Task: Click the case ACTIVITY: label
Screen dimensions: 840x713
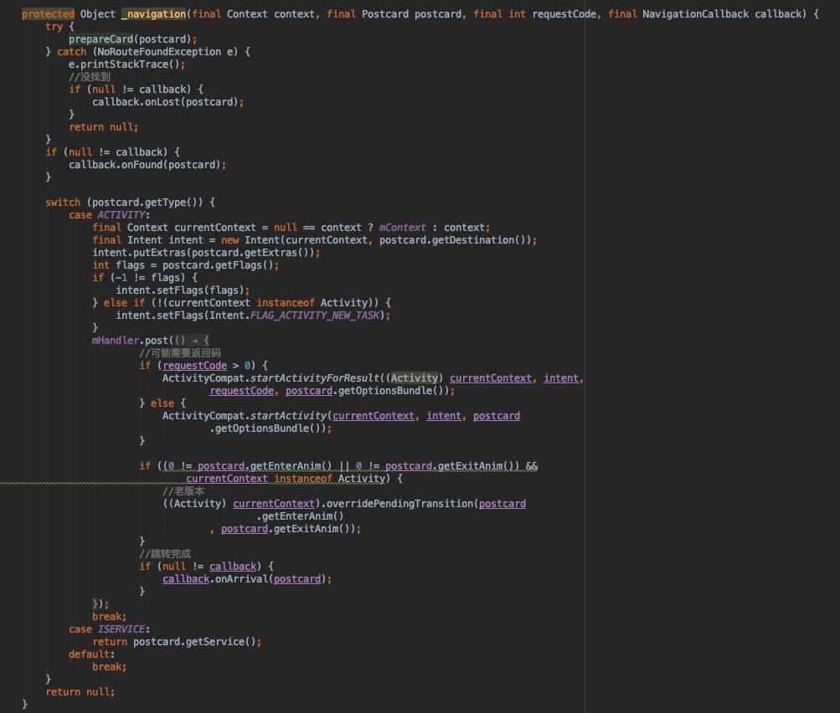Action: (109, 214)
